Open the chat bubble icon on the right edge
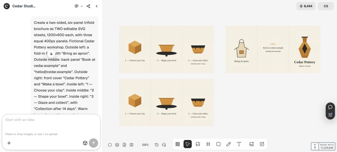337x152 pixels. [x=330, y=107]
